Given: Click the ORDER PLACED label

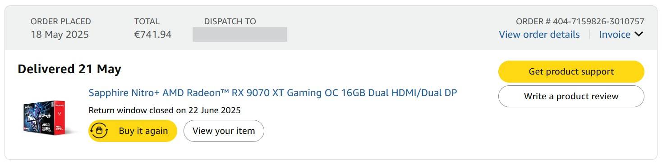Looking at the screenshot, I should 61,21.
